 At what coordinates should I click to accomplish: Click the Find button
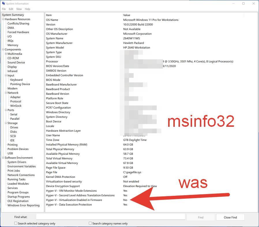pyautogui.click(x=200, y=217)
